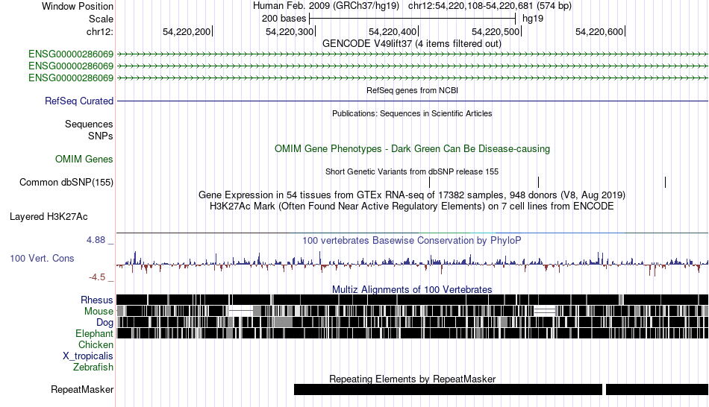Click the H3K27Ac Mark ENCODE track title

412,206
